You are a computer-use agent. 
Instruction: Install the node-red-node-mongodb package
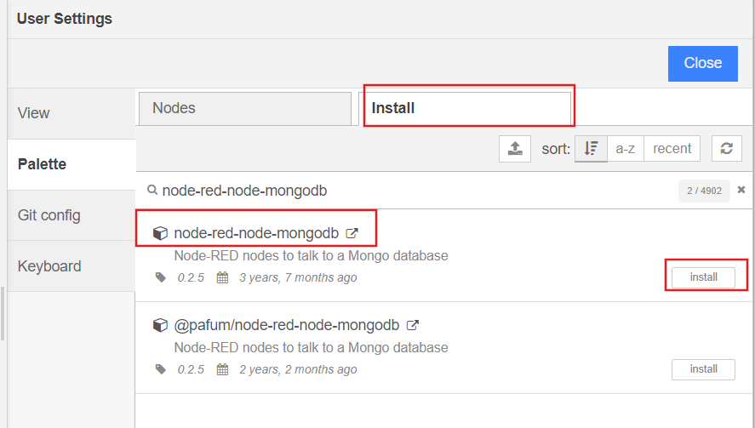703,277
